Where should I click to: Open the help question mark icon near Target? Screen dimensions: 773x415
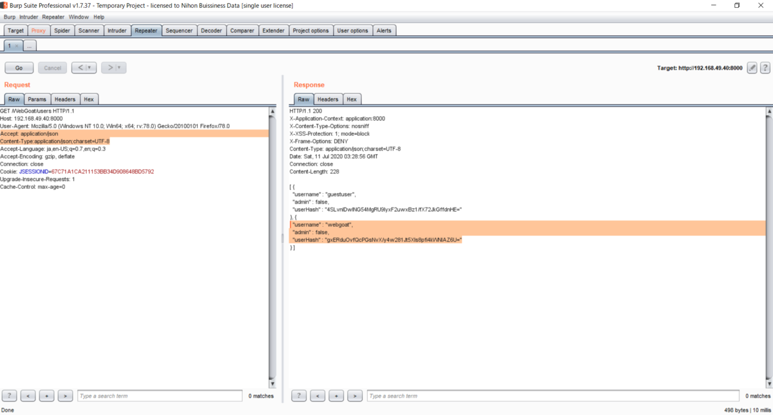[765, 68]
